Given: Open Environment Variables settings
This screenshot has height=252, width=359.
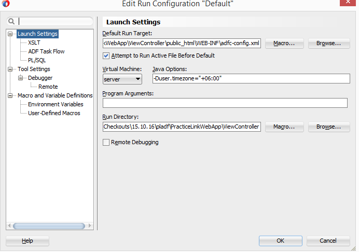Looking at the screenshot, I should [x=56, y=104].
